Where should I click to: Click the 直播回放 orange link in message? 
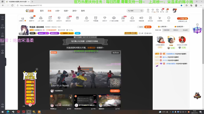click(91, 48)
